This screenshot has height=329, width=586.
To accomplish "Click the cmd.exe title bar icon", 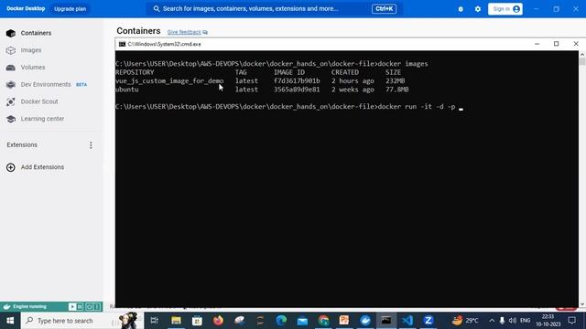I will tap(122, 44).
